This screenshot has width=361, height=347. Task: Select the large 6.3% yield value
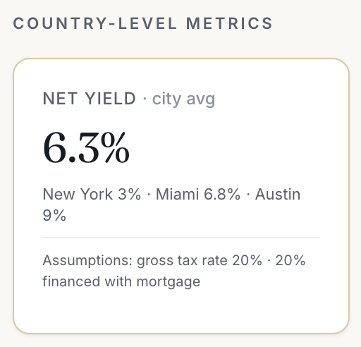[86, 147]
